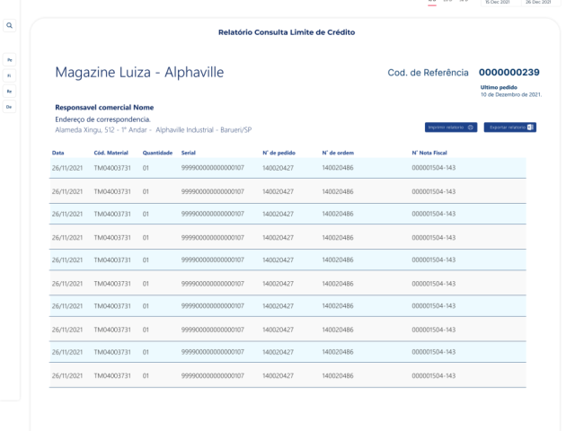
Task: Open the 15 Dec 2021 start date field
Action: click(500, 3)
